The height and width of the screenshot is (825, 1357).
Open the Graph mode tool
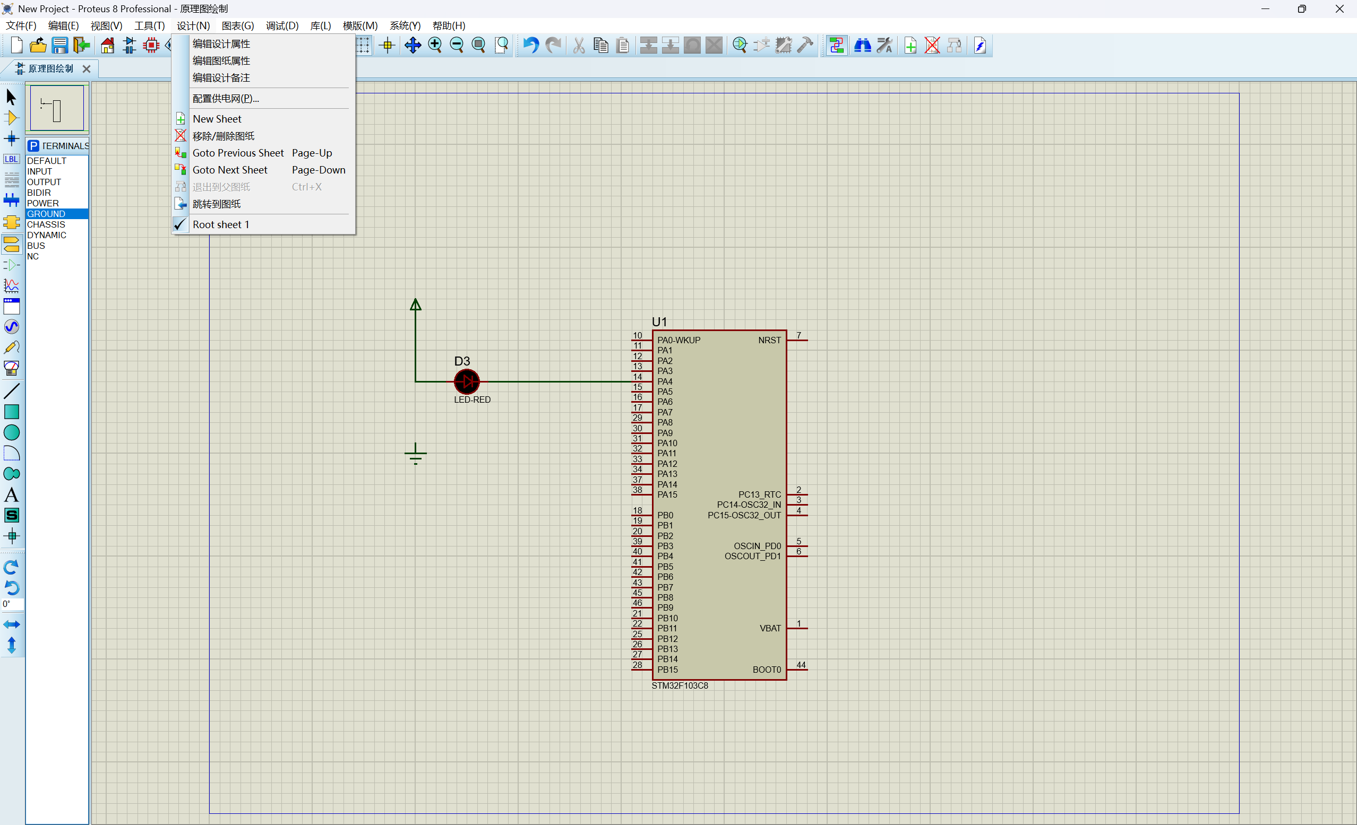tap(11, 285)
